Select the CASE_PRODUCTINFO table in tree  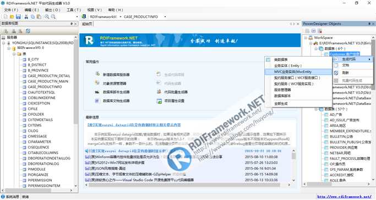(45, 87)
